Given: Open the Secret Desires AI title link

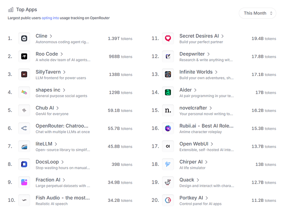Looking at the screenshot, I should (x=199, y=36).
